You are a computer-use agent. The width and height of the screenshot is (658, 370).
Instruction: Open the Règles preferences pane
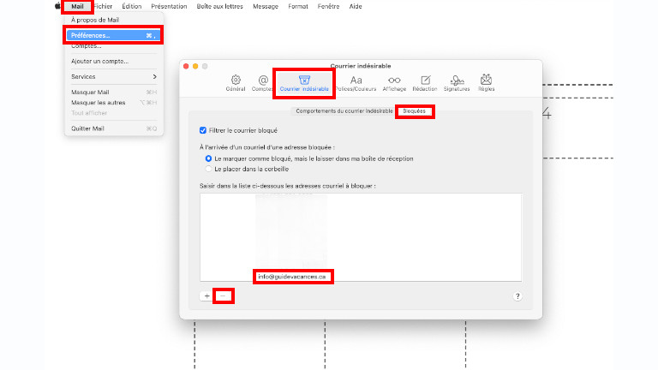click(x=486, y=83)
